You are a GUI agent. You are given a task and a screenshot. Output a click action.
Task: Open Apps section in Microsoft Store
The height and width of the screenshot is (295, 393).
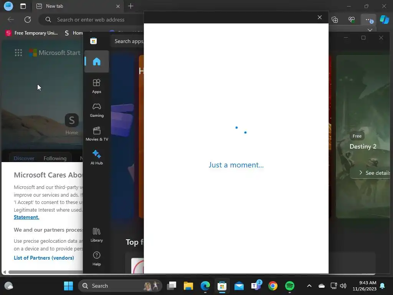(x=96, y=86)
